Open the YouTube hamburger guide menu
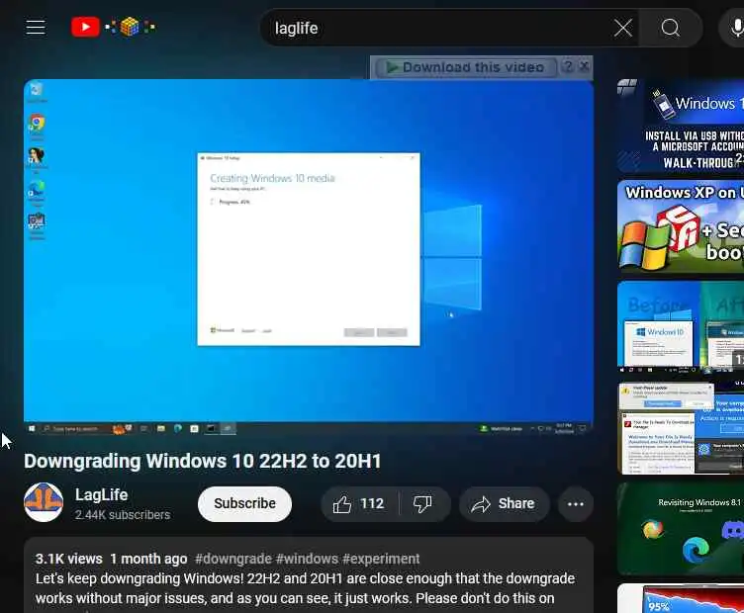The height and width of the screenshot is (613, 744). (36, 27)
